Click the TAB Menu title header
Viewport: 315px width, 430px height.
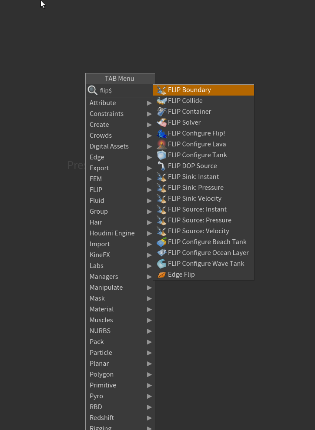click(x=120, y=79)
